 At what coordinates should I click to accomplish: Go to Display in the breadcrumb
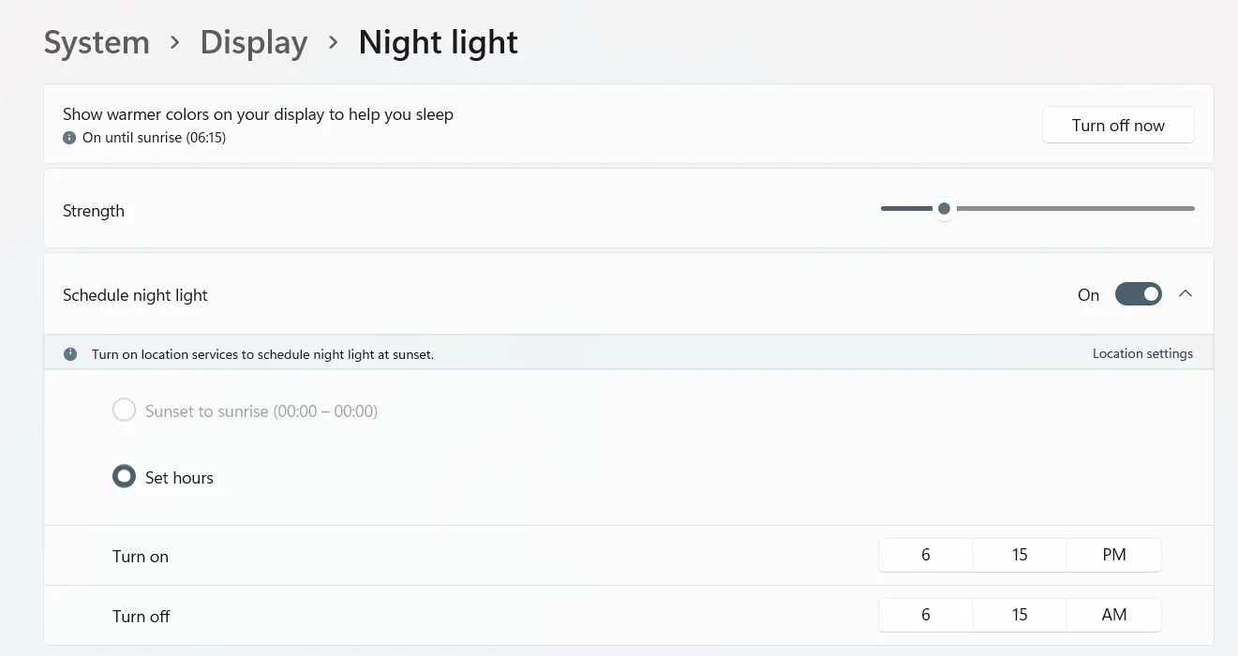click(254, 42)
